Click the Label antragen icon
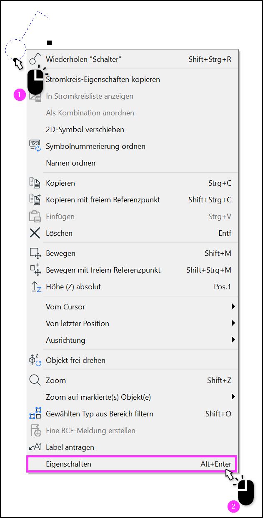 [35, 447]
